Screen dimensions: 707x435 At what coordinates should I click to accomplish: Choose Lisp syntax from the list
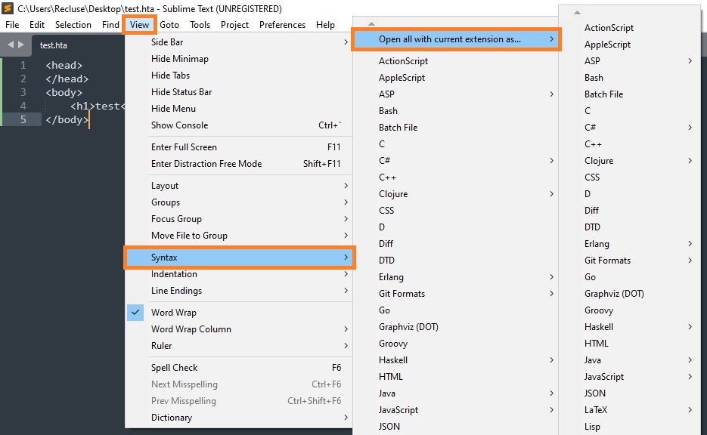pyautogui.click(x=592, y=427)
